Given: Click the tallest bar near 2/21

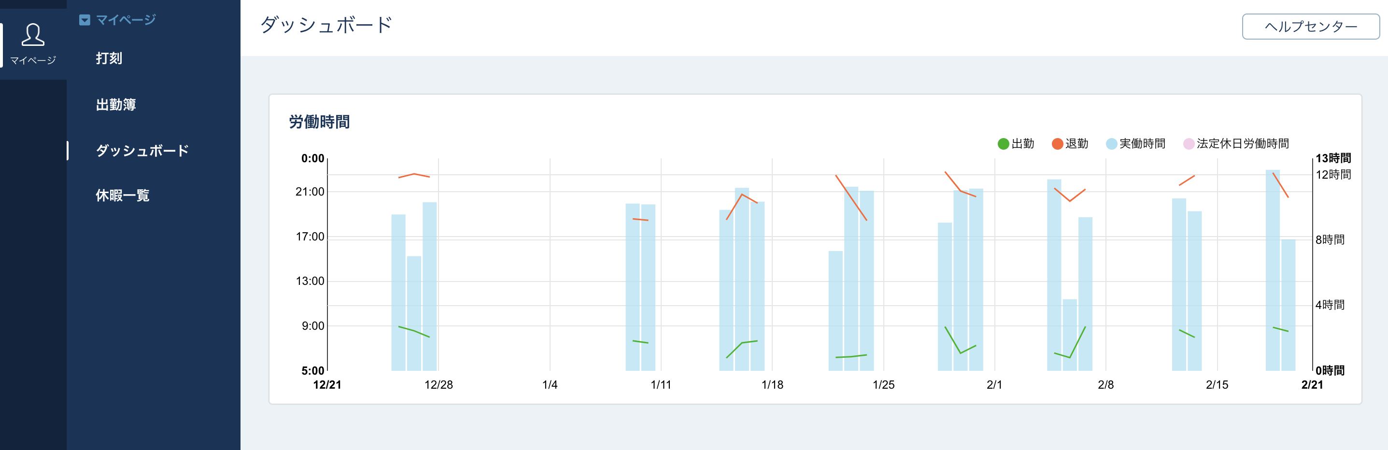Looking at the screenshot, I should tap(1272, 270).
